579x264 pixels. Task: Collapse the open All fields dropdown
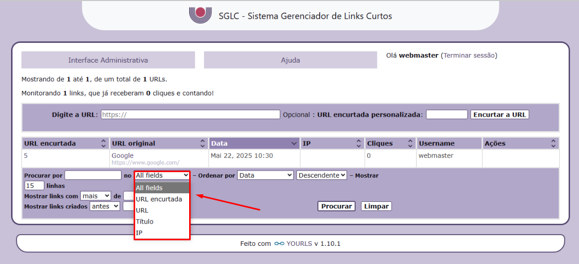162,175
